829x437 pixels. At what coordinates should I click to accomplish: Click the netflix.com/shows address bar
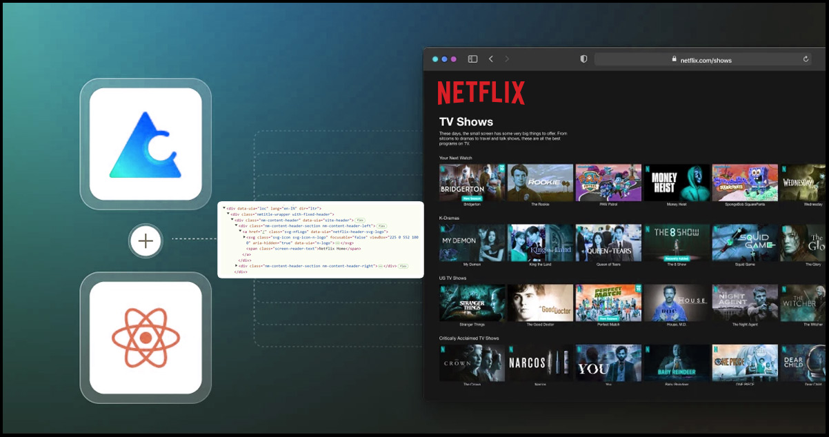pyautogui.click(x=701, y=60)
